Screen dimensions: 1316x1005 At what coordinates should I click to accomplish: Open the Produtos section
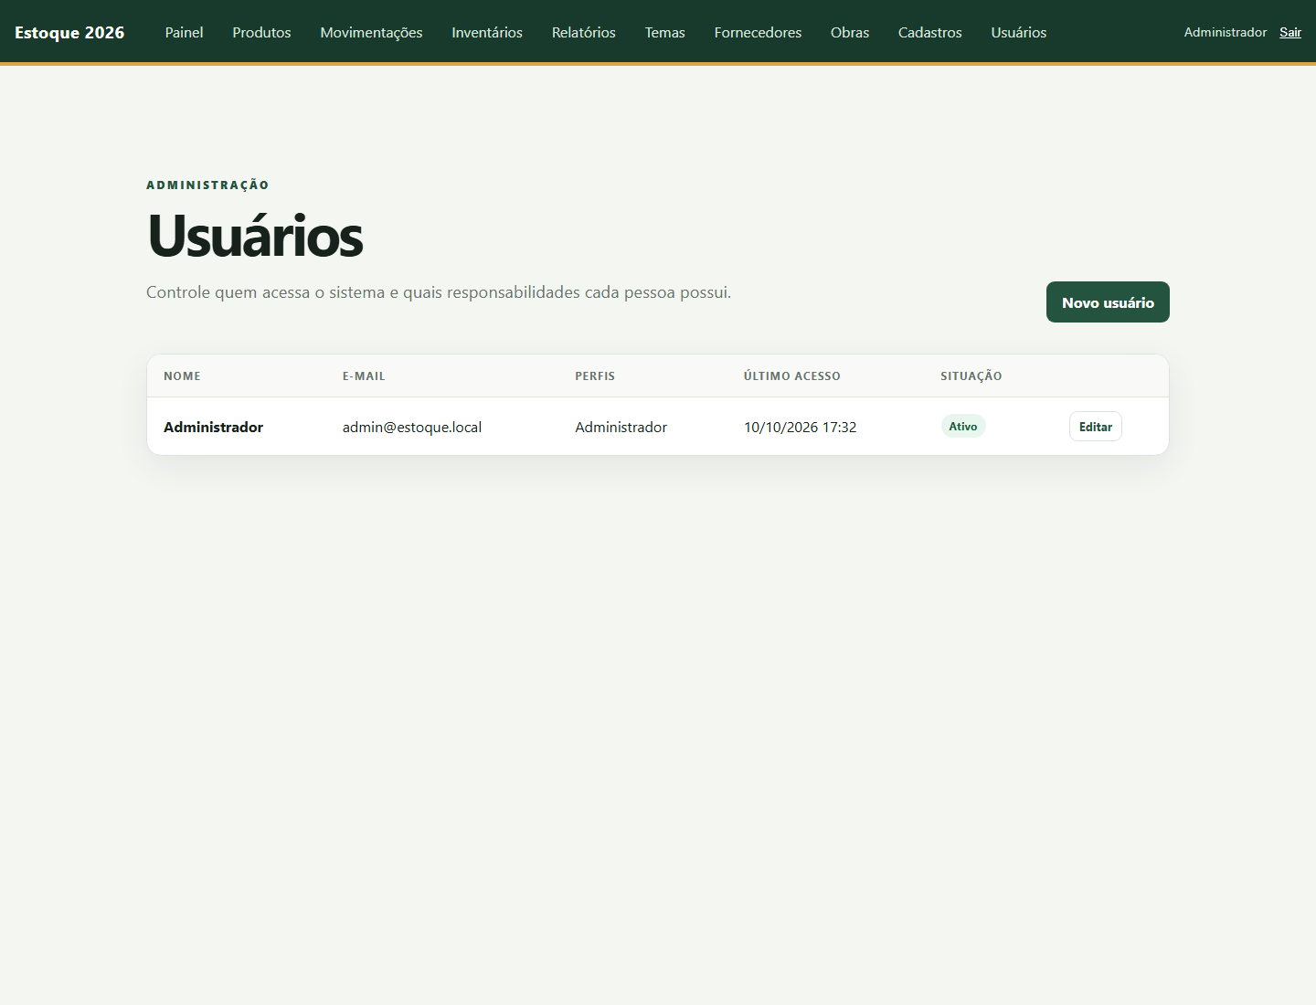(261, 32)
